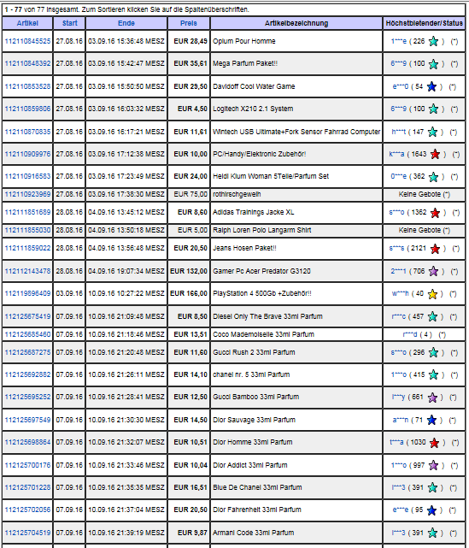Open article number 112125692882
469x548 pixels.
point(27,374)
